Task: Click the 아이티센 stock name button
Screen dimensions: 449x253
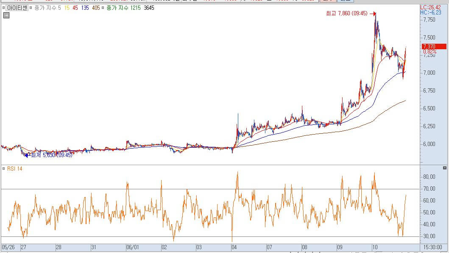Action: pos(17,8)
